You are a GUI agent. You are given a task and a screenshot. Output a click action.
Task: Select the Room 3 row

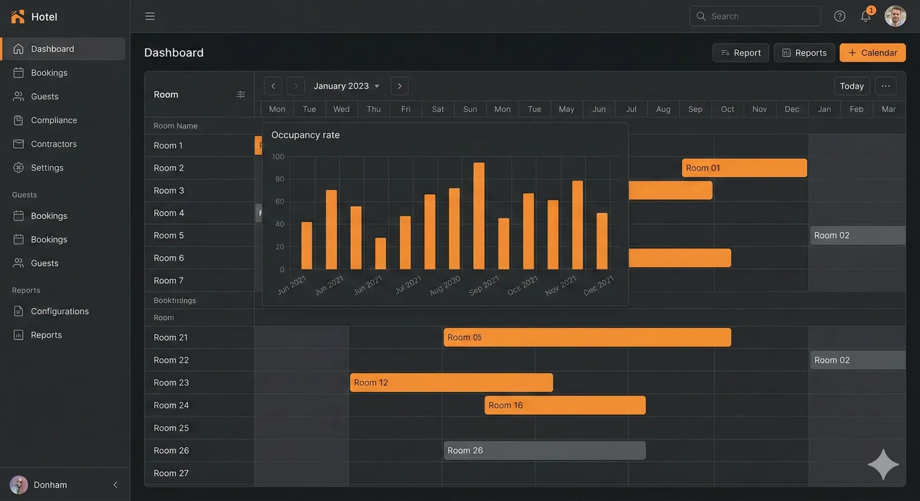pos(200,191)
